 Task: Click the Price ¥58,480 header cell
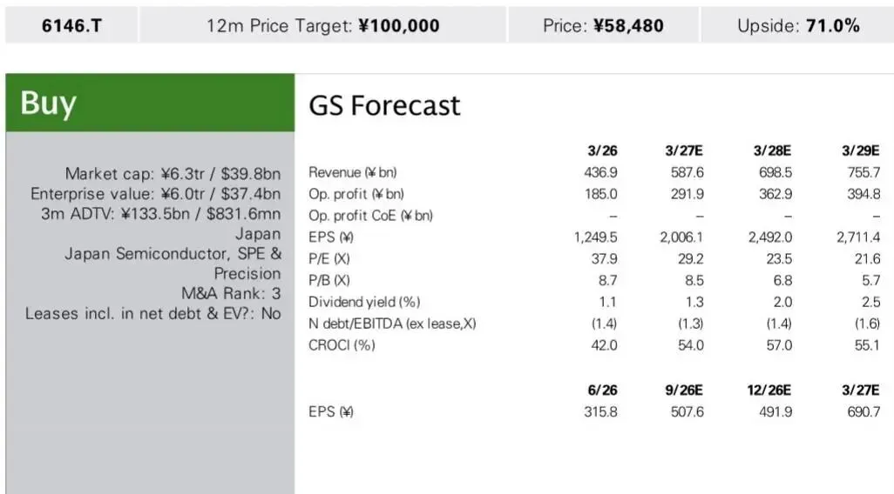point(603,25)
